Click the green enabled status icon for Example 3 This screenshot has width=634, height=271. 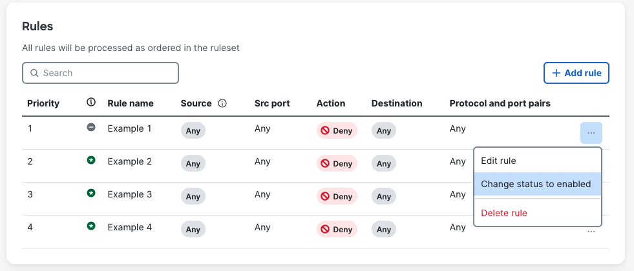point(91,193)
